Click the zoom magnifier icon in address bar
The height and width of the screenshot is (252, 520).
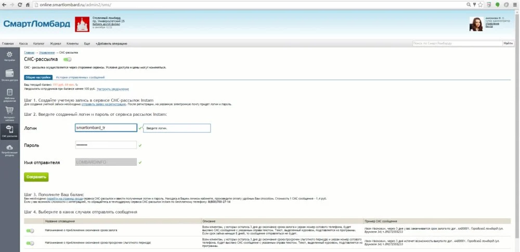point(469,5)
